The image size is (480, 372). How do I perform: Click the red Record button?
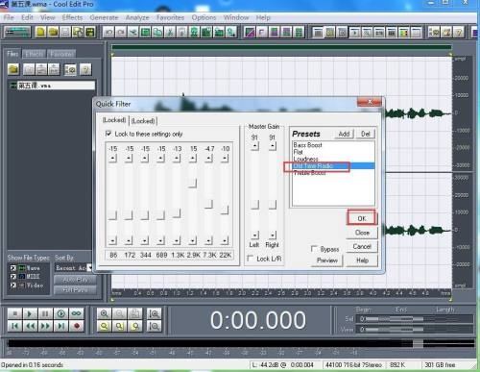(x=77, y=326)
